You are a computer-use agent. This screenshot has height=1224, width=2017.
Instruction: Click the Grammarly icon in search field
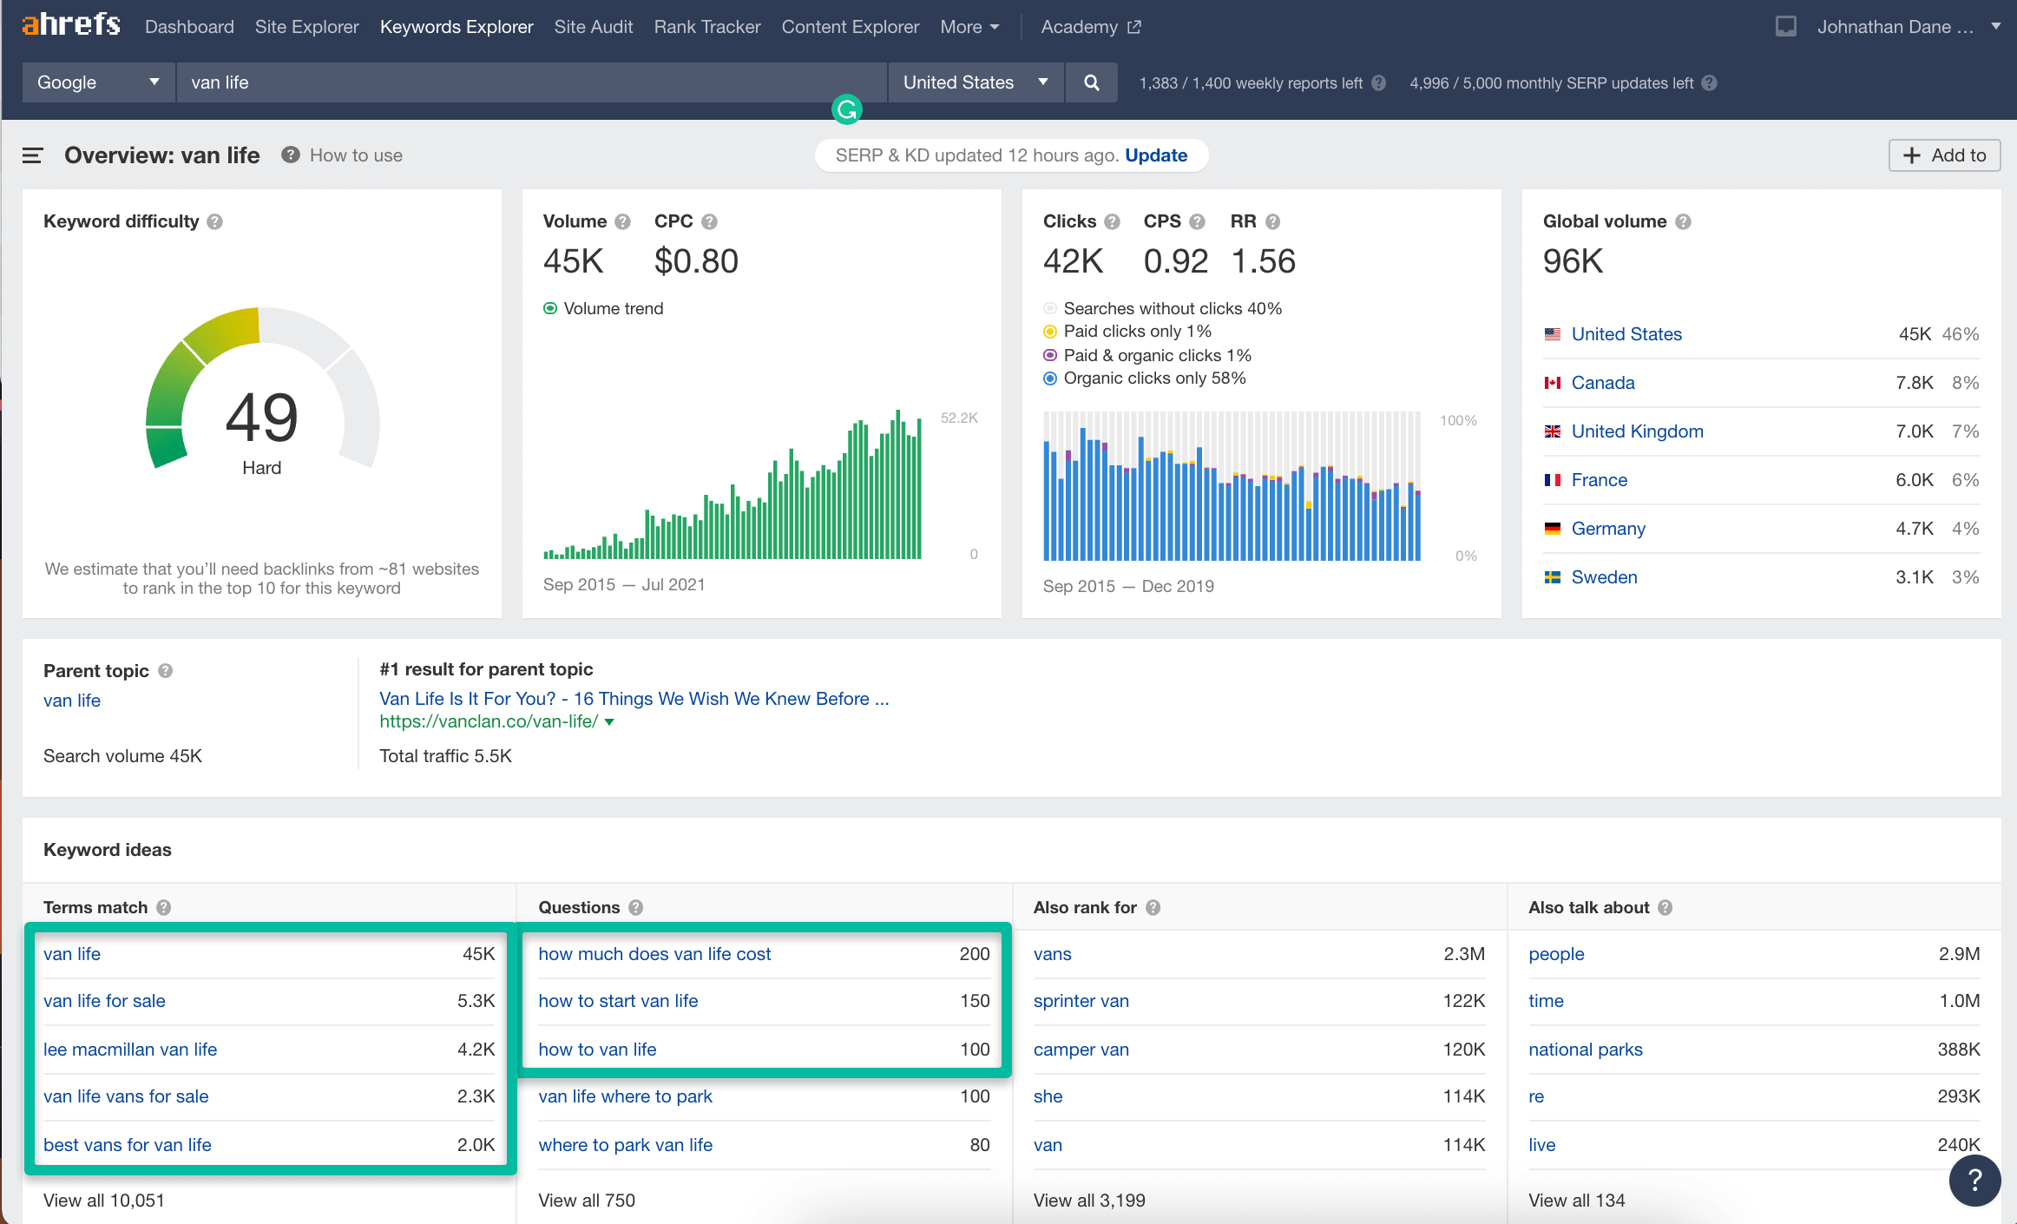tap(846, 109)
